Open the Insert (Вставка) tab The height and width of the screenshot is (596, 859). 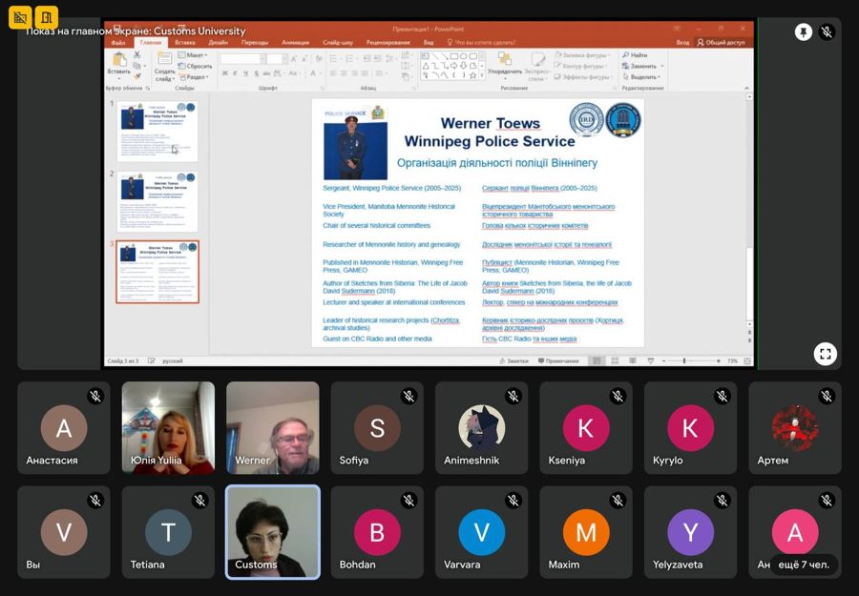coord(184,42)
